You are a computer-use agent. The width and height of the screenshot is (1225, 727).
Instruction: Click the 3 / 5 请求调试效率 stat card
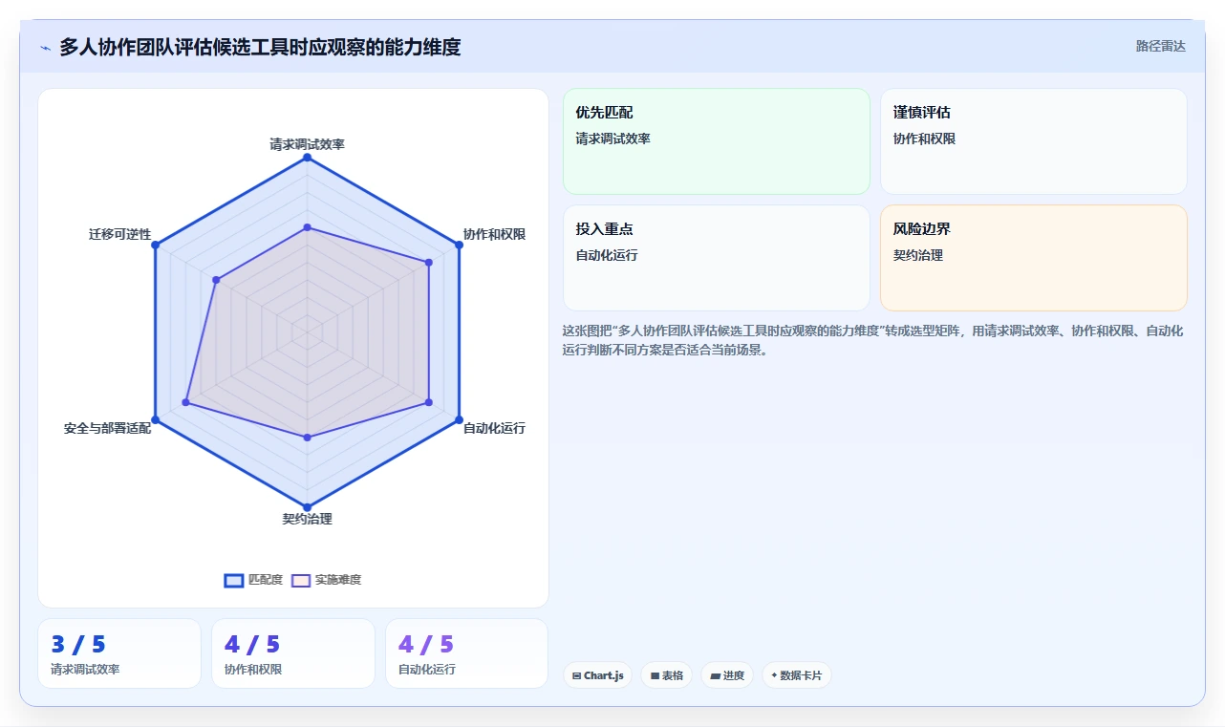tap(119, 653)
